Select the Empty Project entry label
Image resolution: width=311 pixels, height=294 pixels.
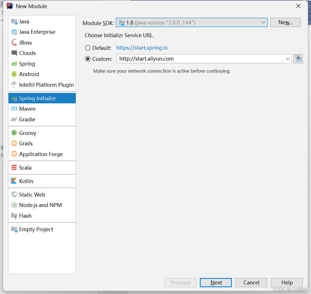click(x=36, y=230)
